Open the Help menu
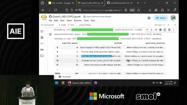Viewport: 187px width, 105px height. click(93, 20)
